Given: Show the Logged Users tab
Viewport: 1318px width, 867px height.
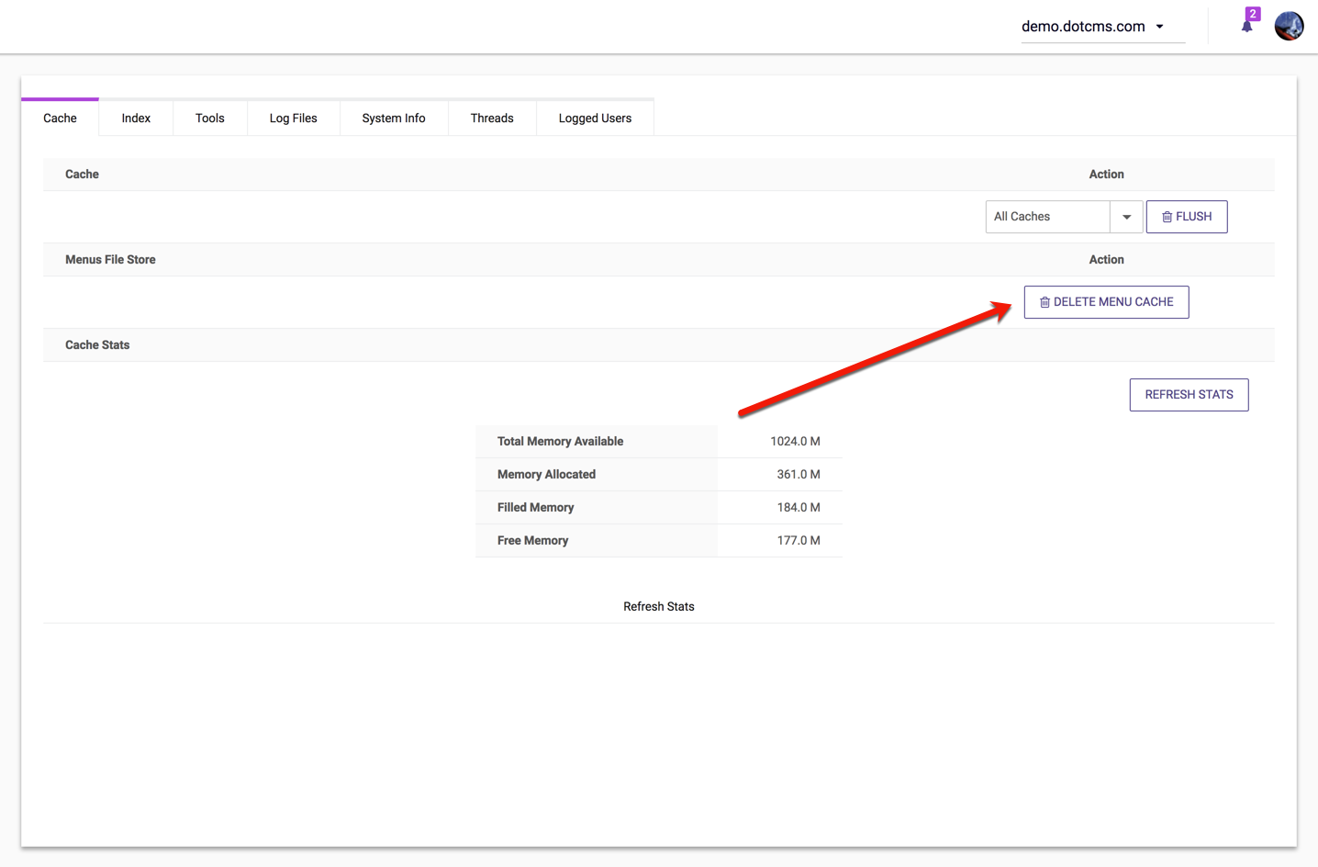Looking at the screenshot, I should click(595, 118).
